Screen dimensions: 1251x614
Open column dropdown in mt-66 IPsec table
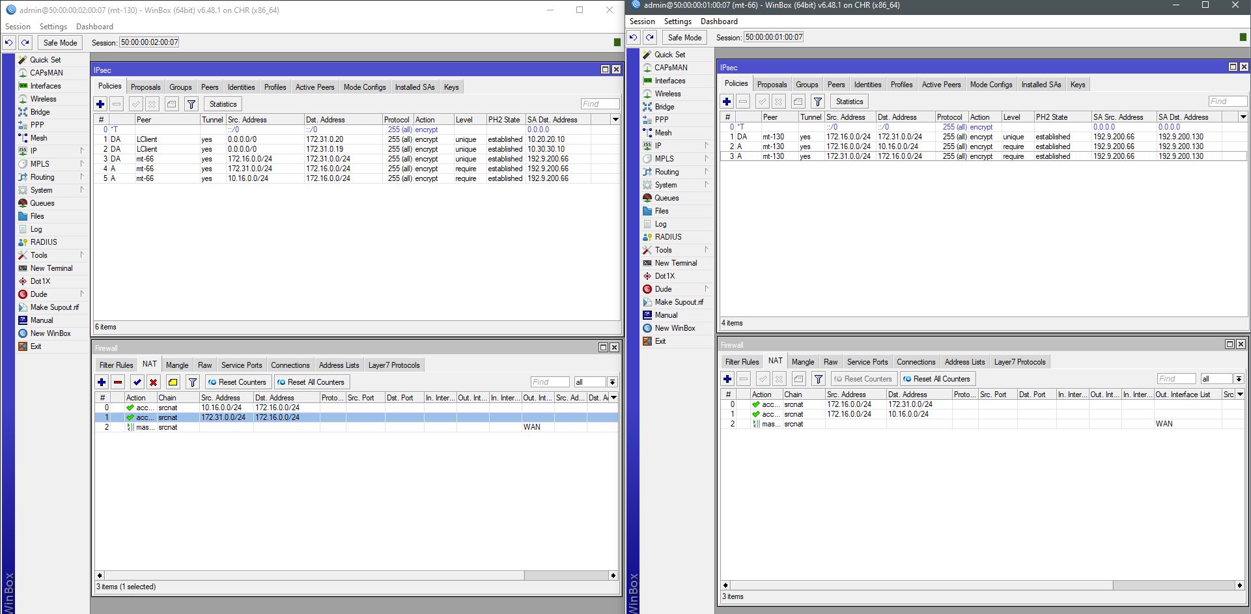[1243, 117]
